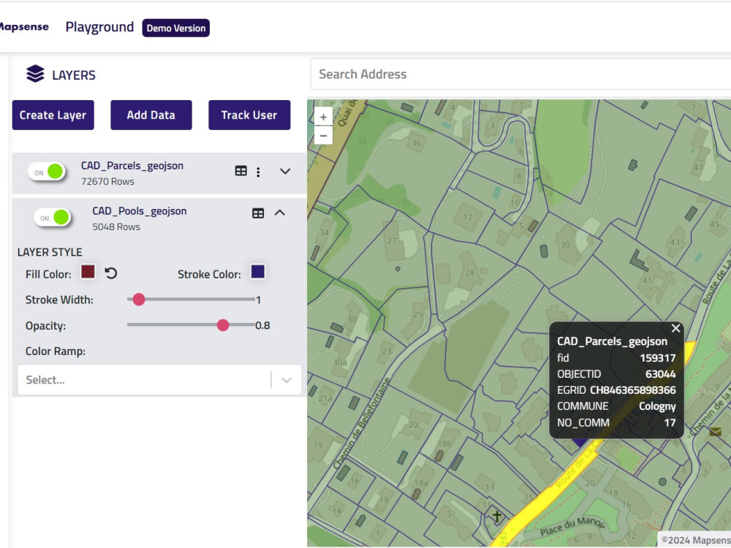
Task: Close the CAD_Parcels_geojson info popup
Action: (x=675, y=329)
